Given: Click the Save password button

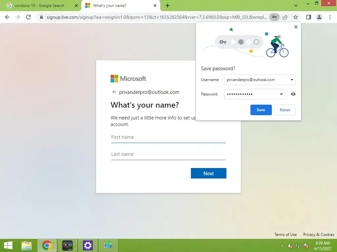Looking at the screenshot, I should coord(261,110).
